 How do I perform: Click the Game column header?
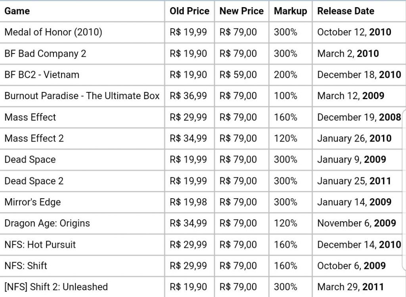(x=17, y=11)
